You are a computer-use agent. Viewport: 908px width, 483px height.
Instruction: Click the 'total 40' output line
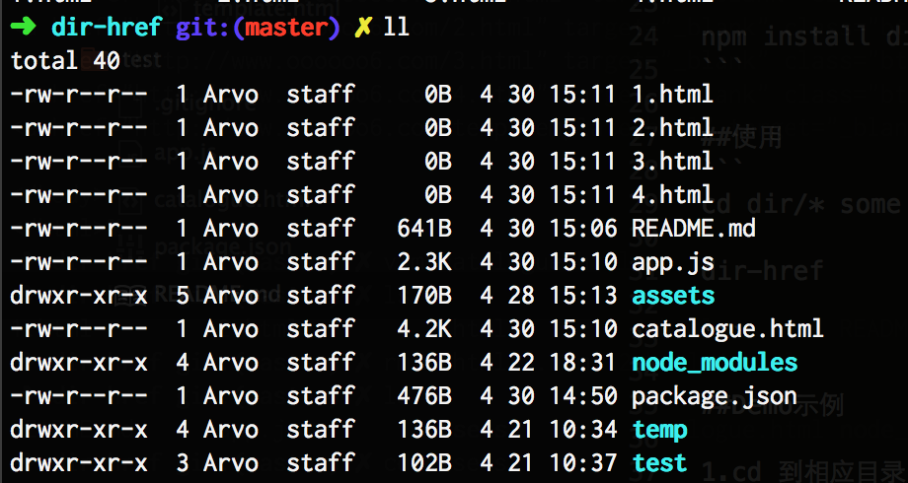click(x=65, y=60)
